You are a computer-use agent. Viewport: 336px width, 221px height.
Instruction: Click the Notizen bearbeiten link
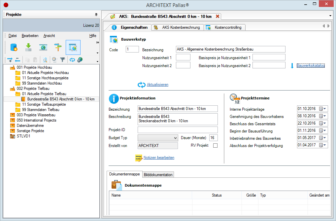(159, 158)
